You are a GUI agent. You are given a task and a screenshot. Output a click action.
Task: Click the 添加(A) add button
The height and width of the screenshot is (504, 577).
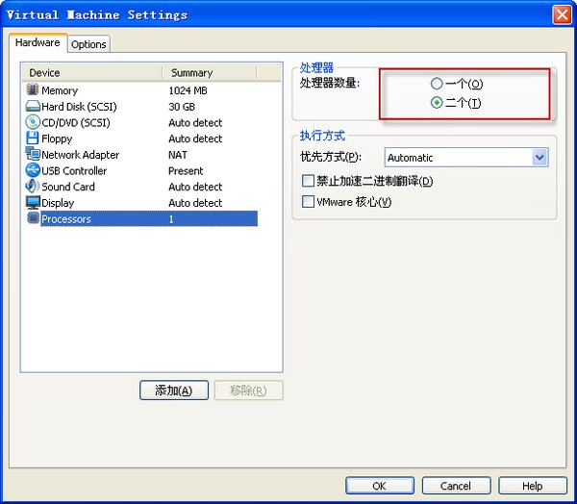point(174,391)
